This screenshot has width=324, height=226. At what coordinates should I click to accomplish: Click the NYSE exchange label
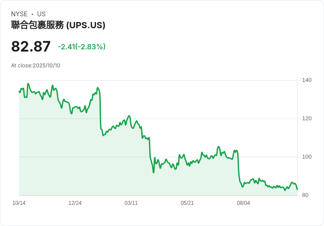click(x=19, y=14)
